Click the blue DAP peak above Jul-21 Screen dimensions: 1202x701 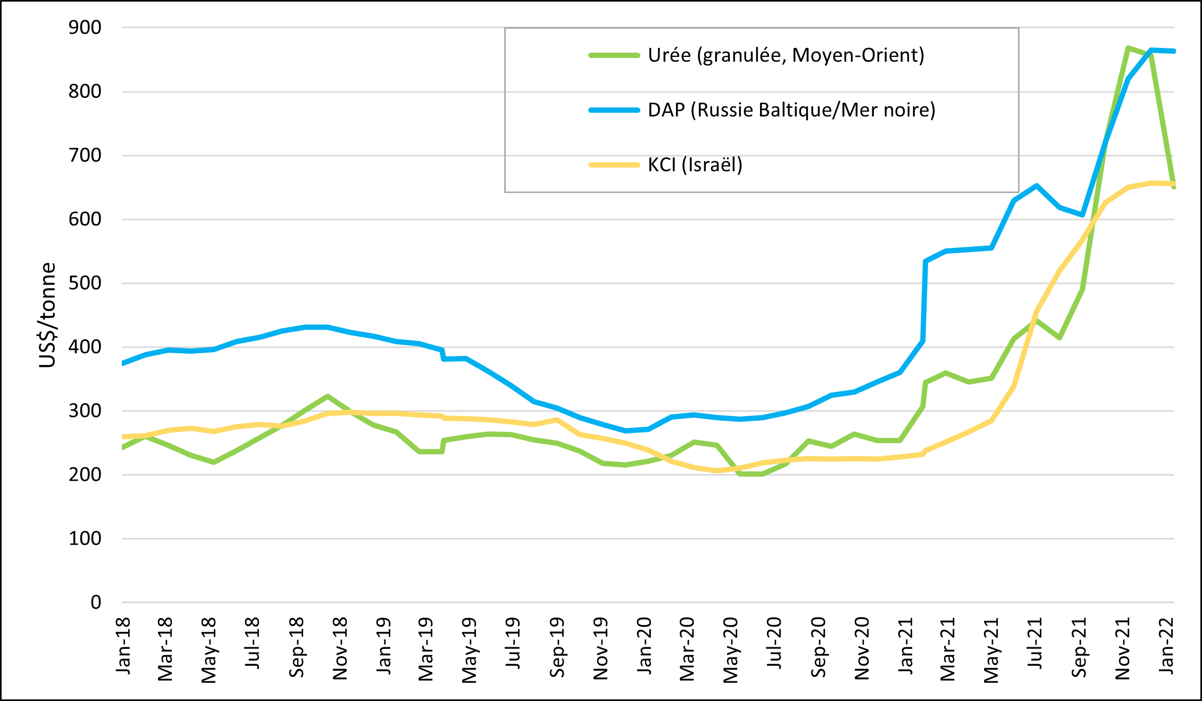1037,186
